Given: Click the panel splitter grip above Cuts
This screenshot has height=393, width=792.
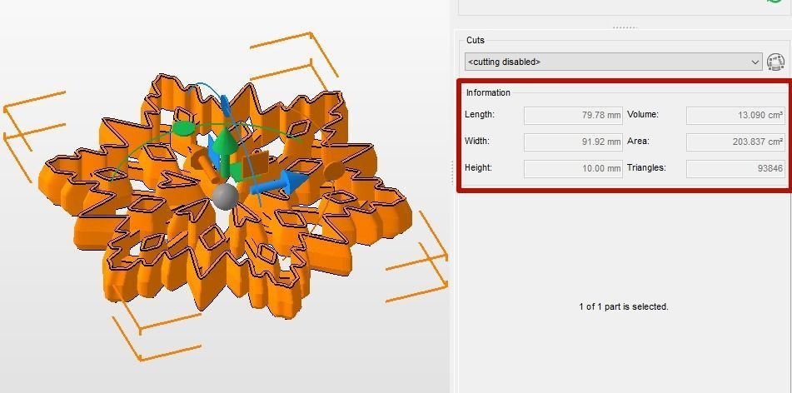Looking at the screenshot, I should pos(625,27).
